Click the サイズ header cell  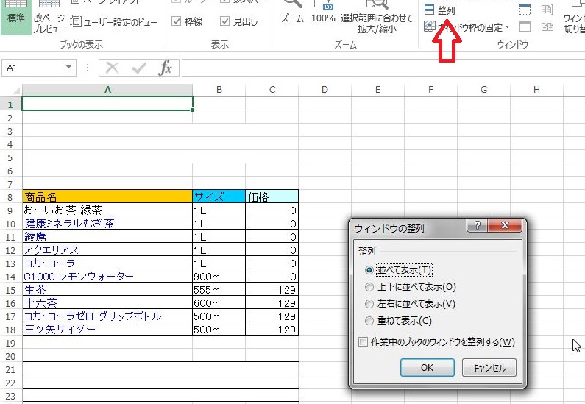[x=219, y=196]
